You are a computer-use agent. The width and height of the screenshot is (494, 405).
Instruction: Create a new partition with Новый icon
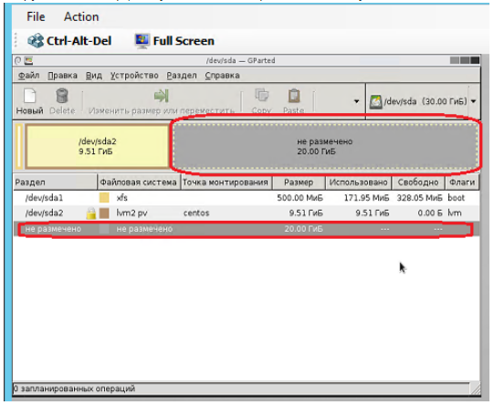(29, 96)
